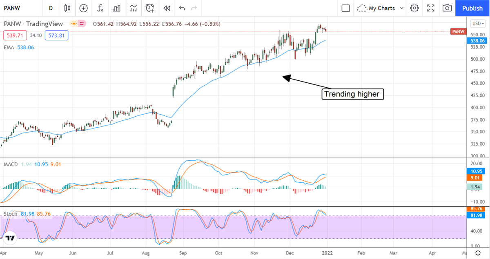Click the 500.00 price scale label
This screenshot has width=490, height=259.
click(477, 59)
